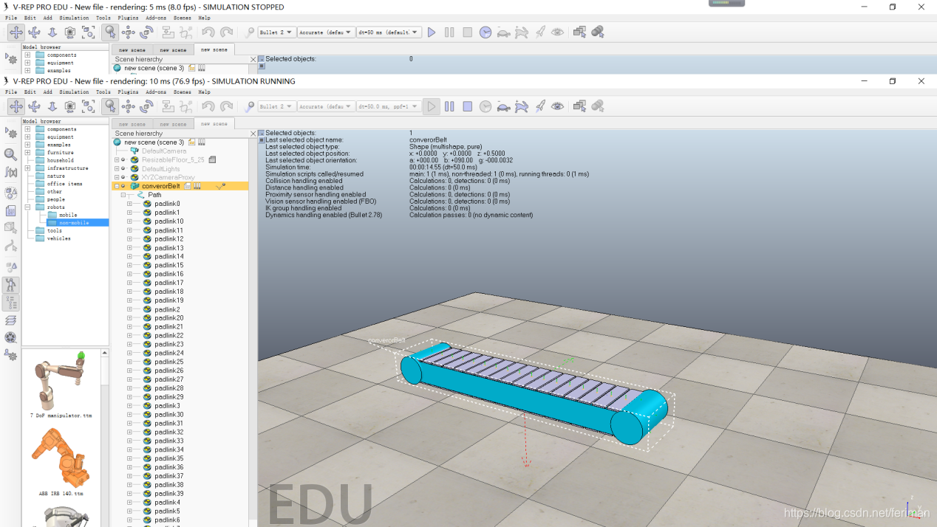Expand ResizableFloor_5_25 in scene hierarchy
The image size is (937, 527).
116,160
